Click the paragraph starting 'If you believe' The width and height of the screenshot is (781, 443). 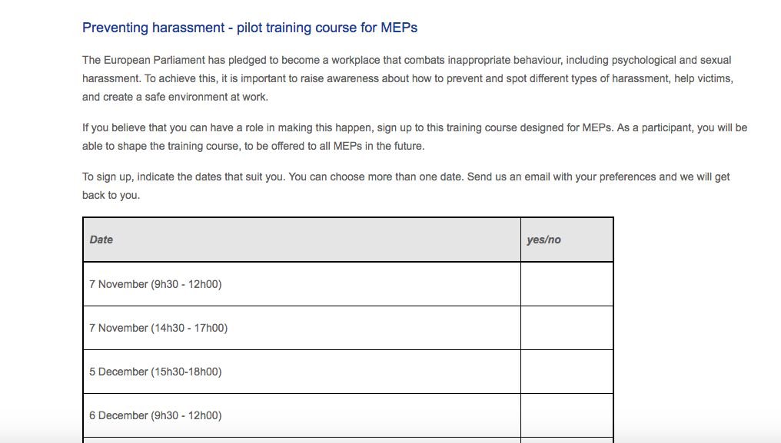click(414, 137)
